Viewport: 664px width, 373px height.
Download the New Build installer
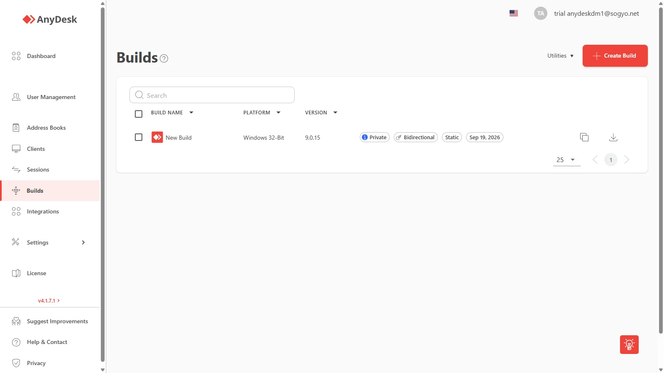coord(613,137)
